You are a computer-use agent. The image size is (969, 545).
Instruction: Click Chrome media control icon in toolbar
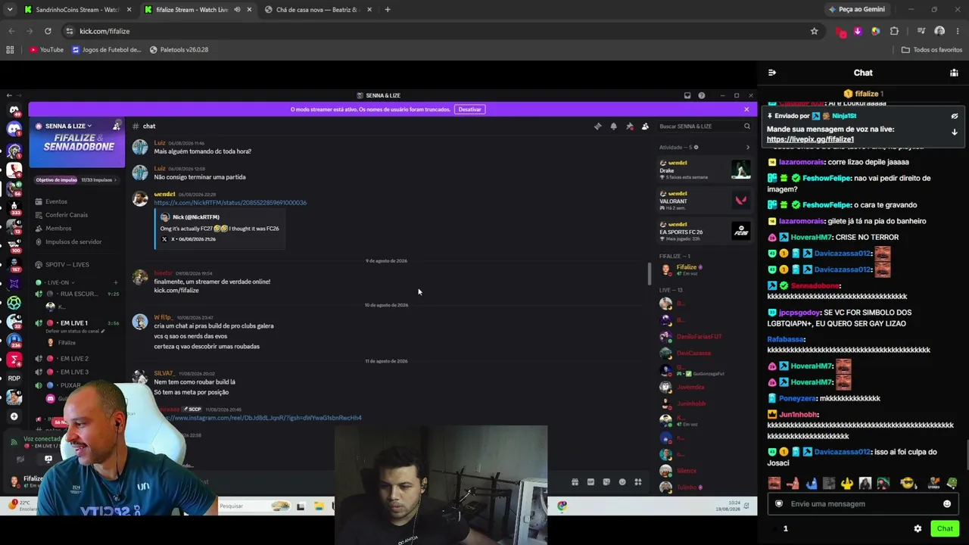[921, 31]
